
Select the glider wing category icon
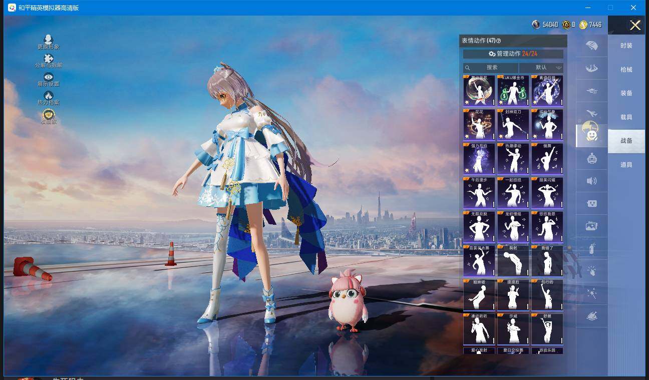pyautogui.click(x=591, y=68)
